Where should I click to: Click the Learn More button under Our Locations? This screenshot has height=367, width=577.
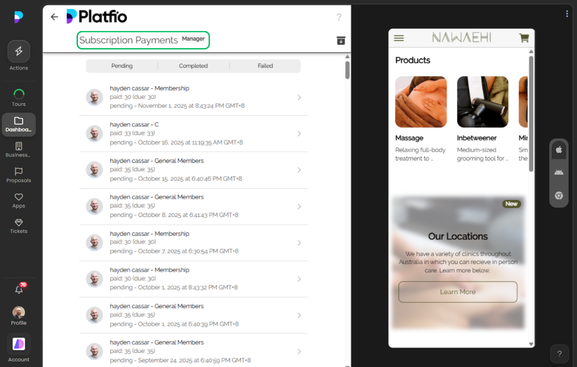click(457, 292)
